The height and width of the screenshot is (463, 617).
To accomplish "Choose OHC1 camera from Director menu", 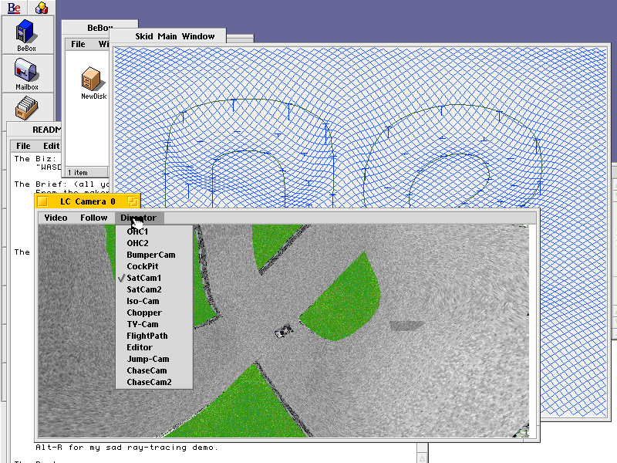I will (x=153, y=231).
